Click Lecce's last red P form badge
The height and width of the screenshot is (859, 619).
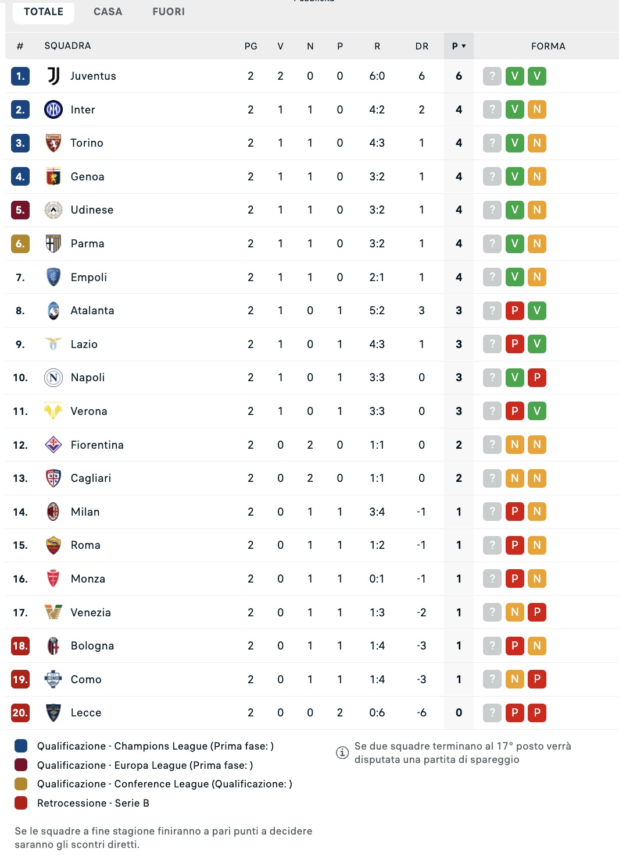537,713
